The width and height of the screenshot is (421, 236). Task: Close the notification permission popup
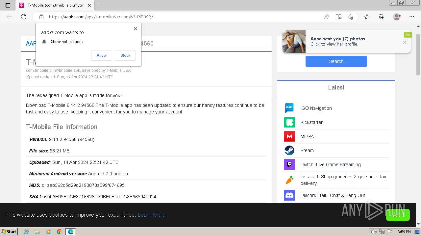pyautogui.click(x=136, y=29)
